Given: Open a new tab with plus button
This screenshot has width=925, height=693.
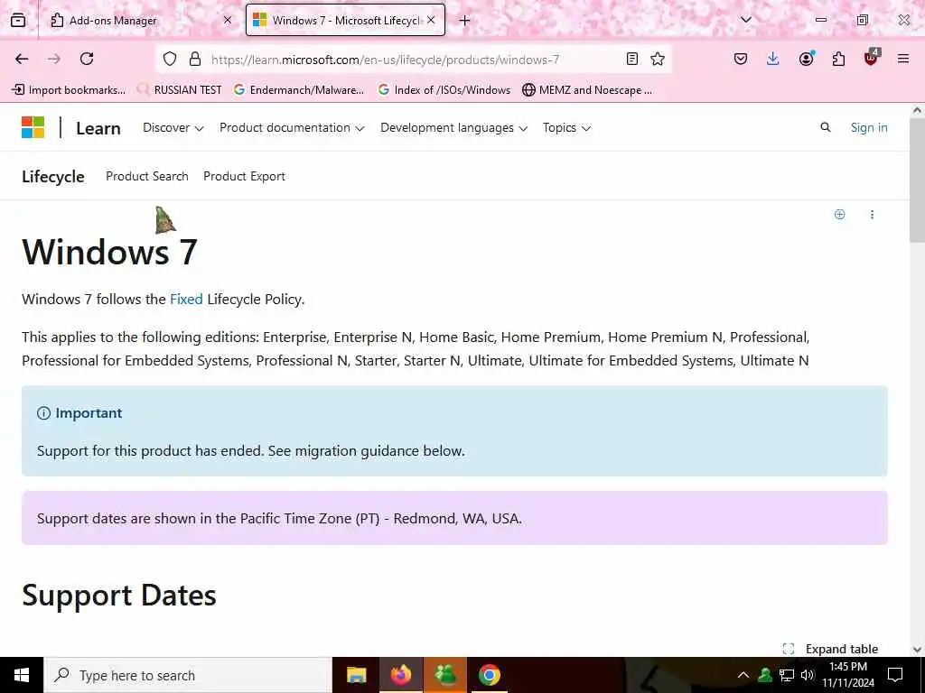Looking at the screenshot, I should coord(465,21).
